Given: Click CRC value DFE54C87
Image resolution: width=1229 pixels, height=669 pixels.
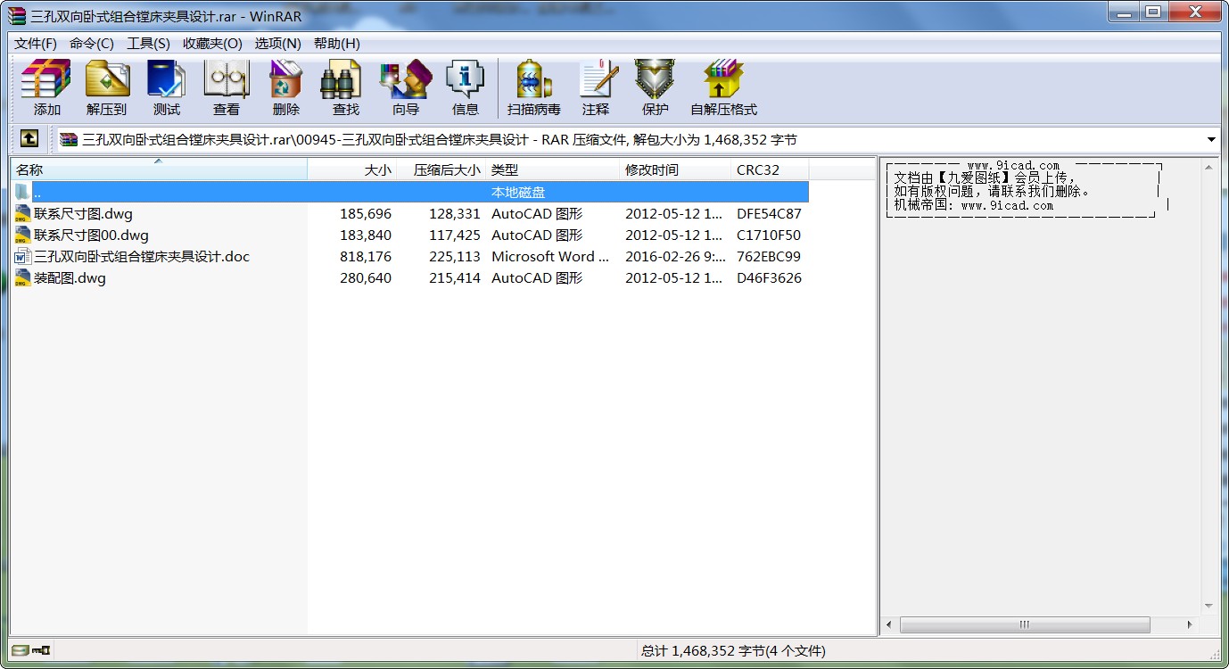Looking at the screenshot, I should coord(769,213).
